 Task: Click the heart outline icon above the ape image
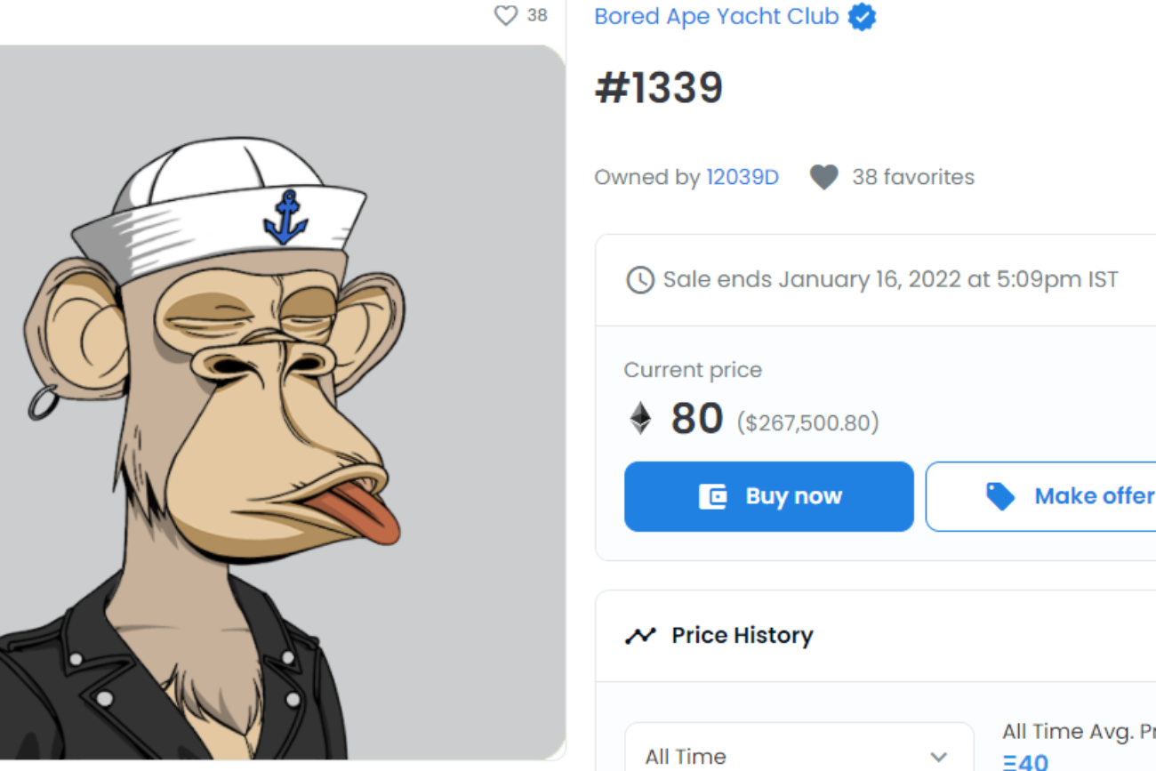[505, 16]
